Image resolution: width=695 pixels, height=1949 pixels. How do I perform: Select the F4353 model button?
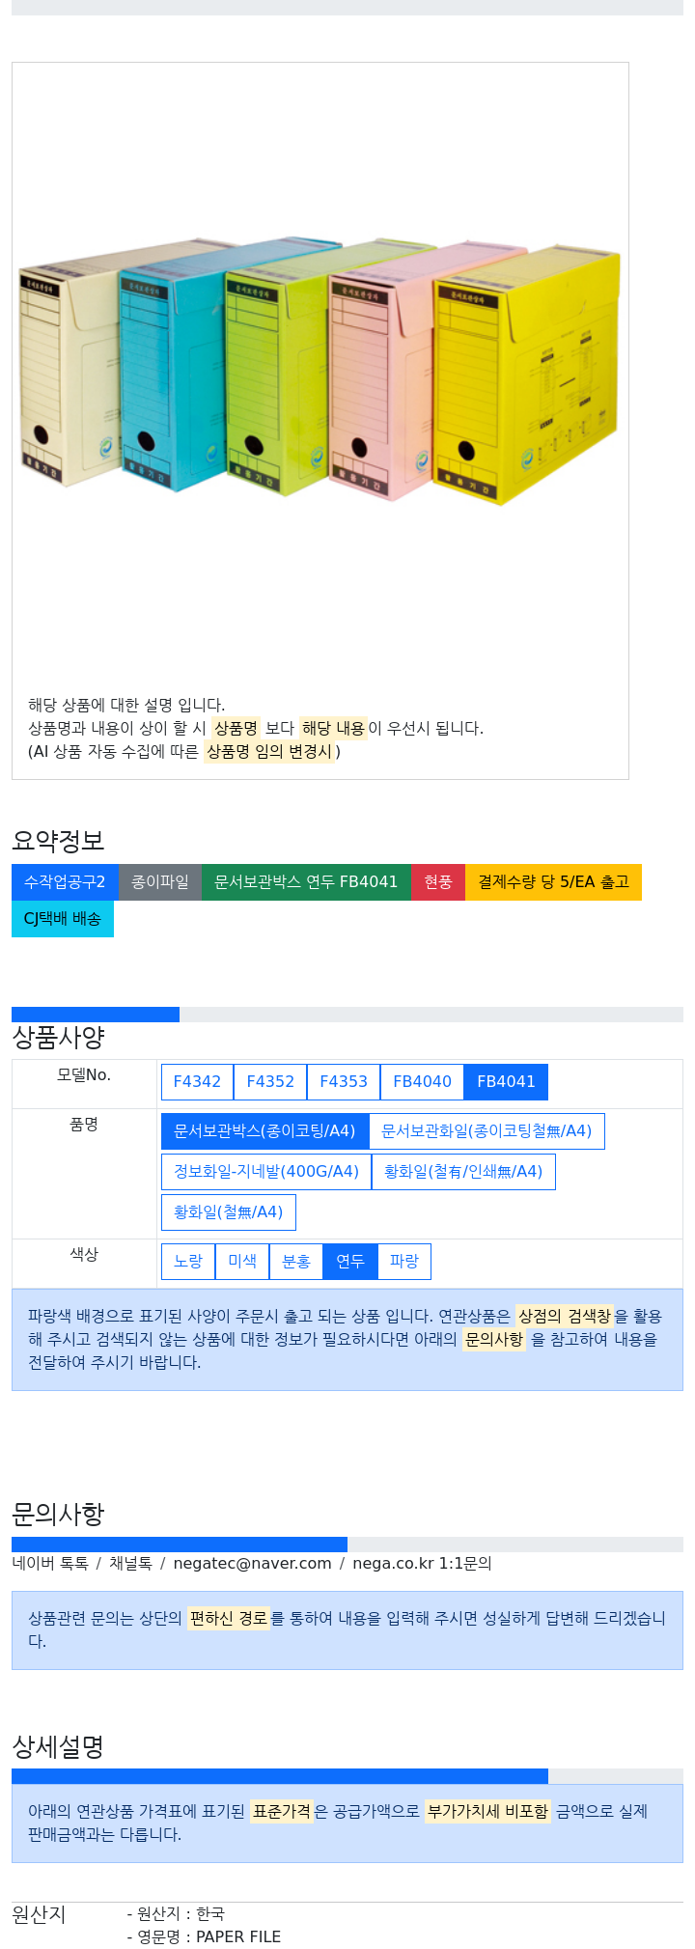tap(344, 1081)
